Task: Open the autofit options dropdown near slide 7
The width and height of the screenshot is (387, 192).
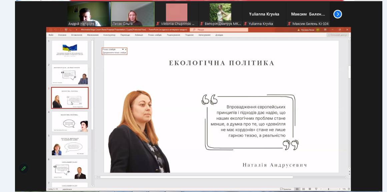Action: pos(92,185)
